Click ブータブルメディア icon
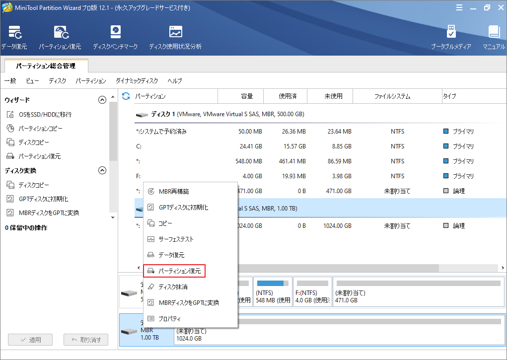Image resolution: width=507 pixels, height=360 pixels. coord(450,37)
